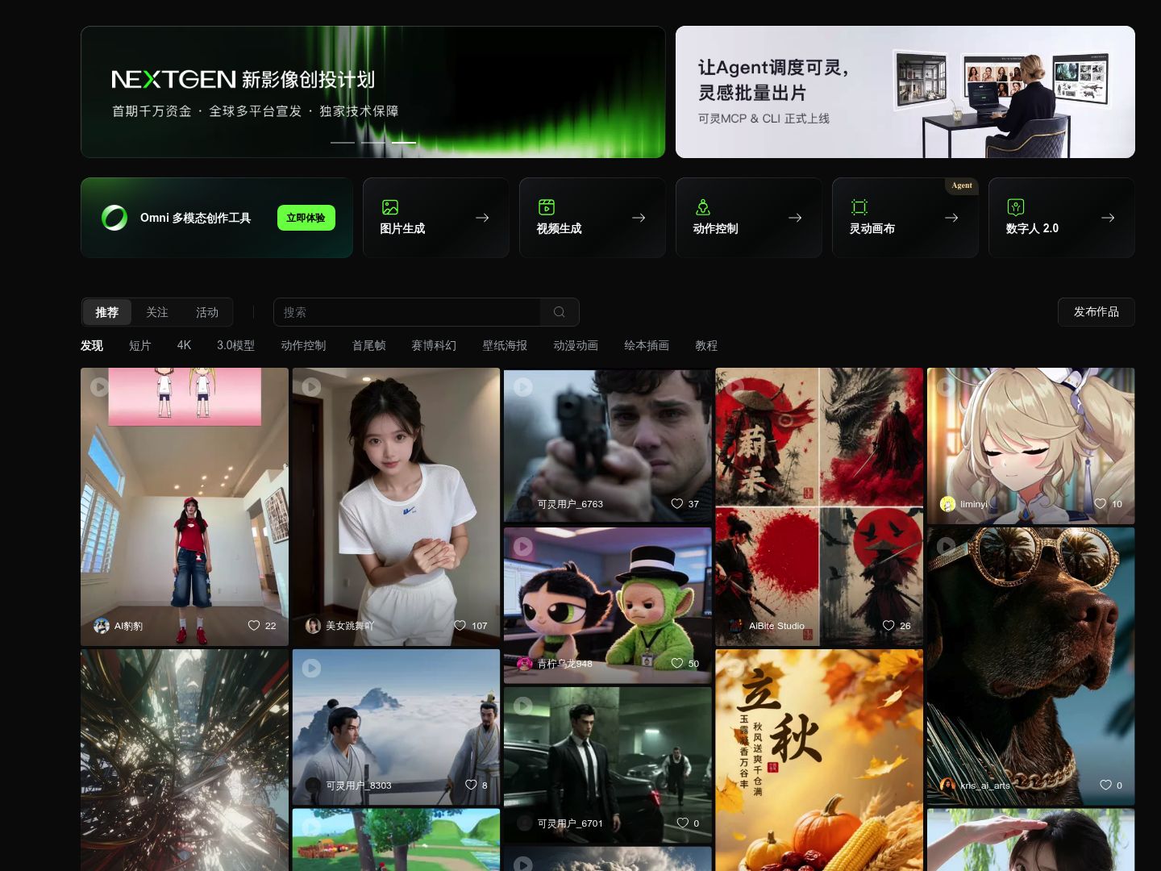Click the figure icon above 动作控制 card label
The image size is (1161, 871).
703,207
